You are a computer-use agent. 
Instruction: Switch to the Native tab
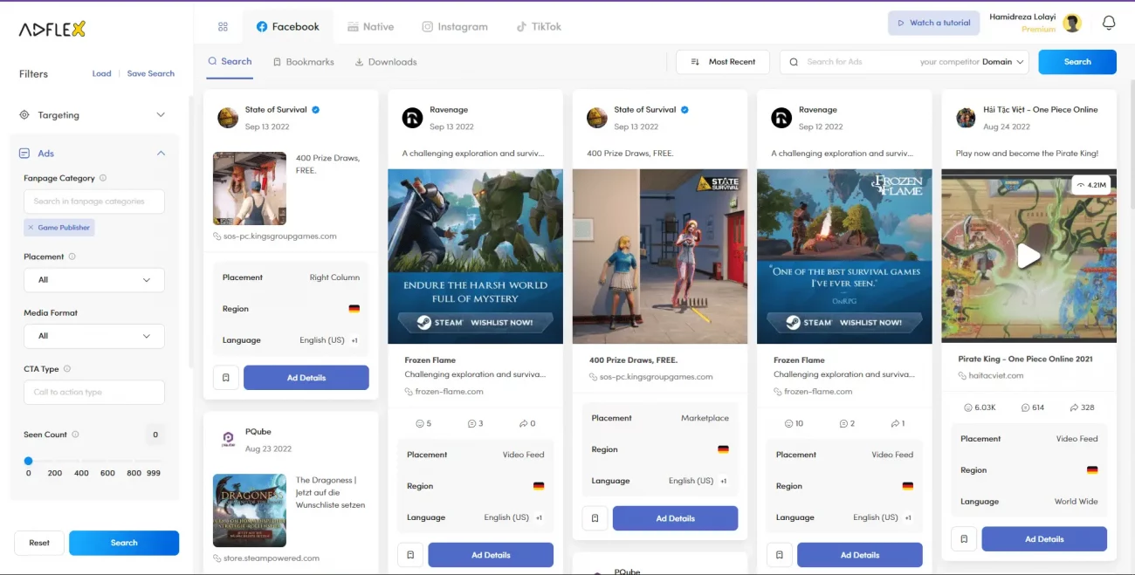pyautogui.click(x=370, y=27)
